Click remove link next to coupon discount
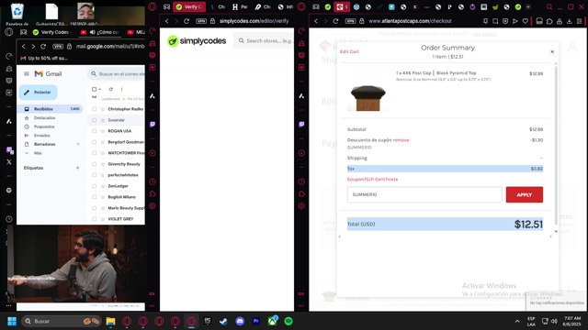 (x=401, y=140)
